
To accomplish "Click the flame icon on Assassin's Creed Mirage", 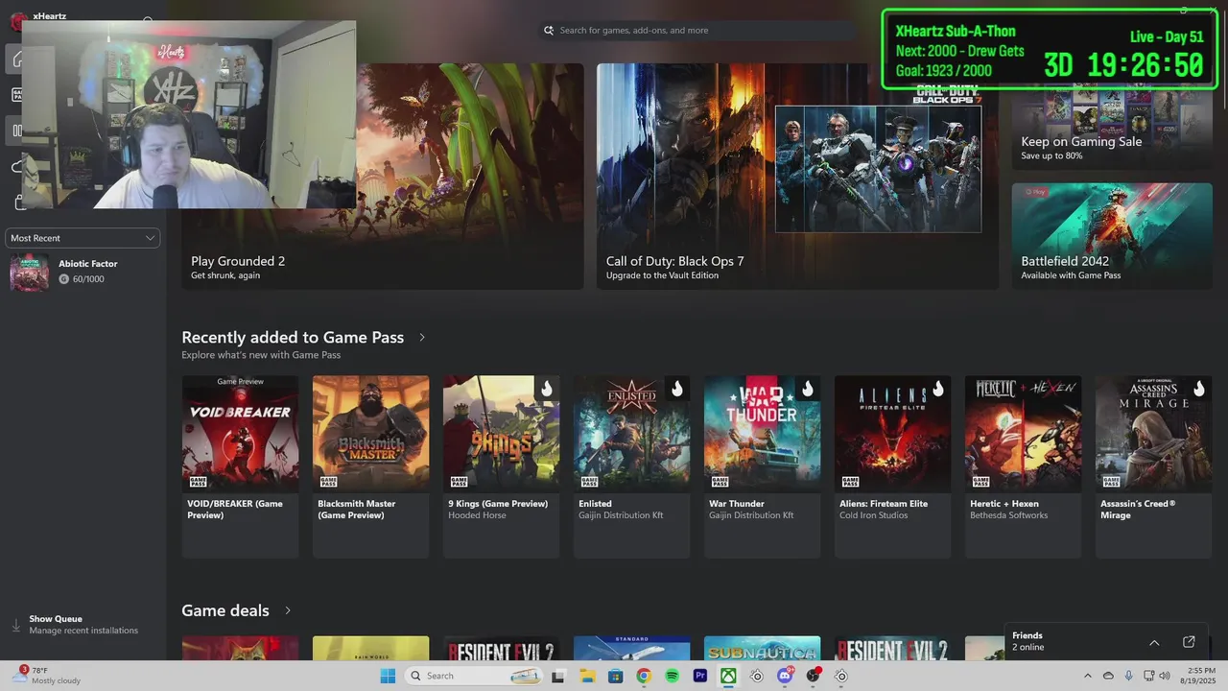I will [1199, 389].
